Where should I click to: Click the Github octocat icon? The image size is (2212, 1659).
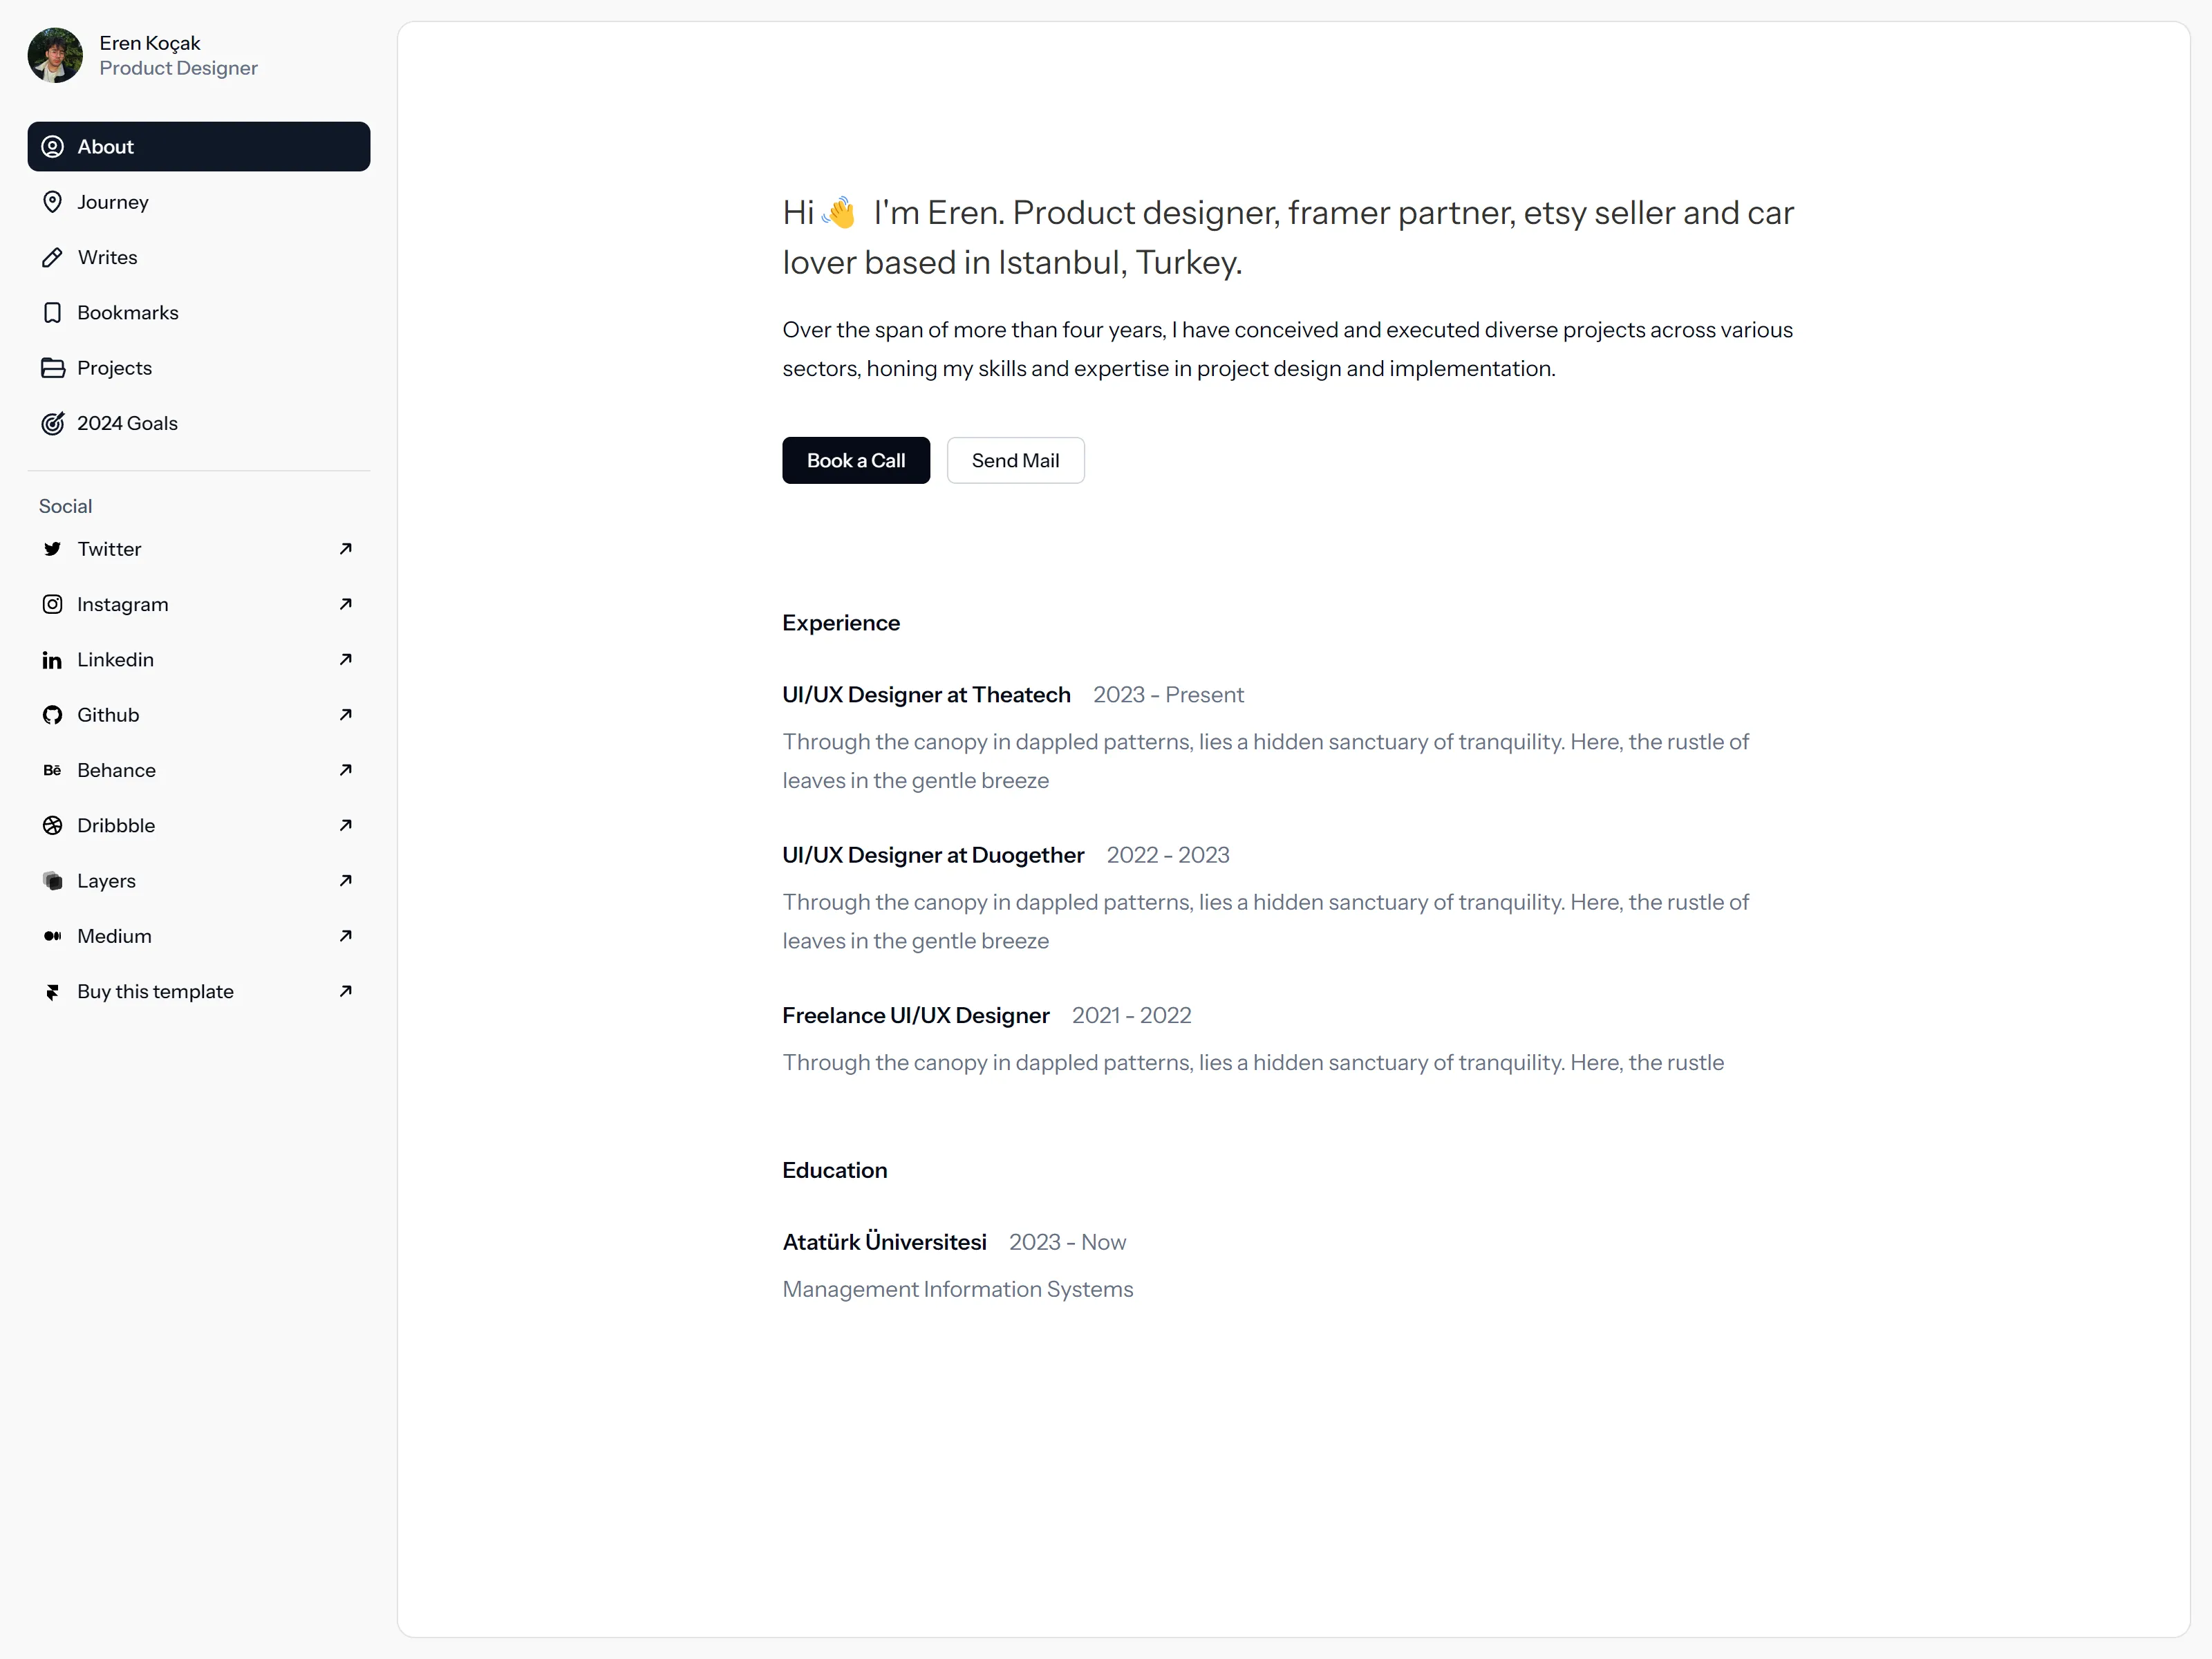52,715
